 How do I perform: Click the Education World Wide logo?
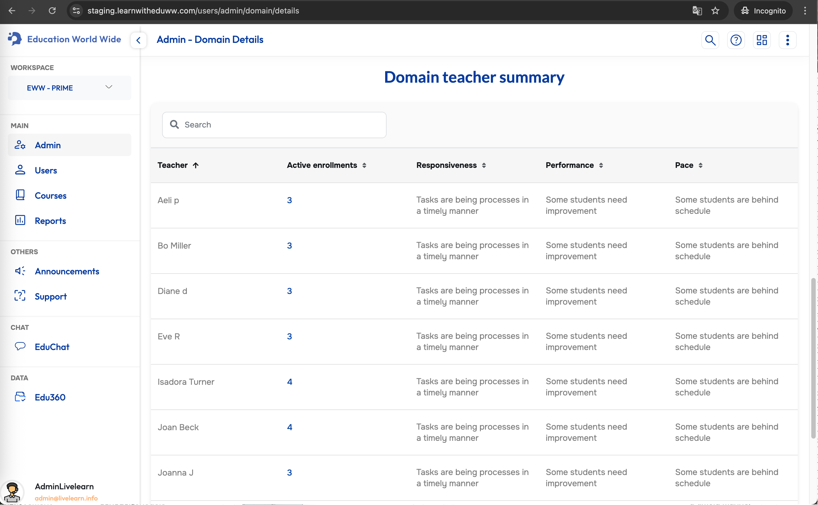[65, 39]
